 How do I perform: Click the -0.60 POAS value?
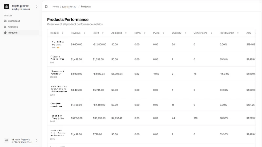pos(156,74)
